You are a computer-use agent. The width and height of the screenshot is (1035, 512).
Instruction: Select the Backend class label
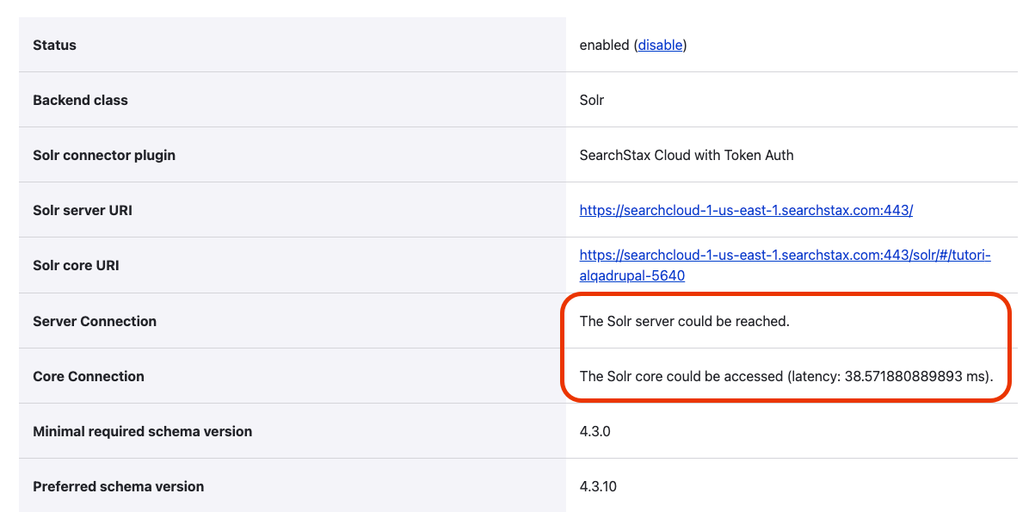point(80,100)
